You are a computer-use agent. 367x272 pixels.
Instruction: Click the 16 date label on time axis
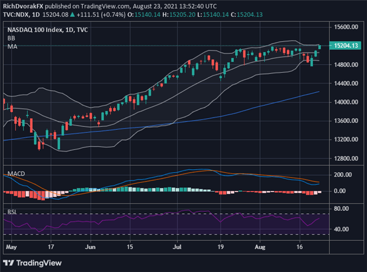pos(299,247)
